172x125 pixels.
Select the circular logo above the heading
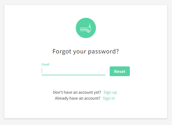86,28
